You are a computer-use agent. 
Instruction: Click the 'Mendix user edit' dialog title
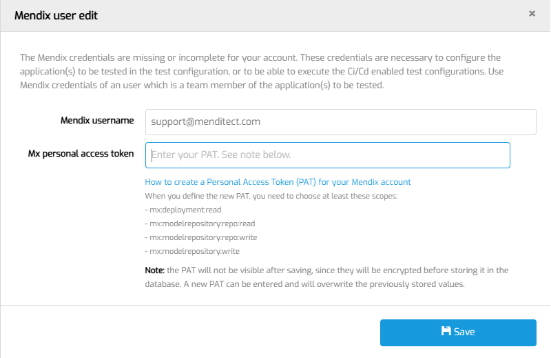[x=56, y=15]
